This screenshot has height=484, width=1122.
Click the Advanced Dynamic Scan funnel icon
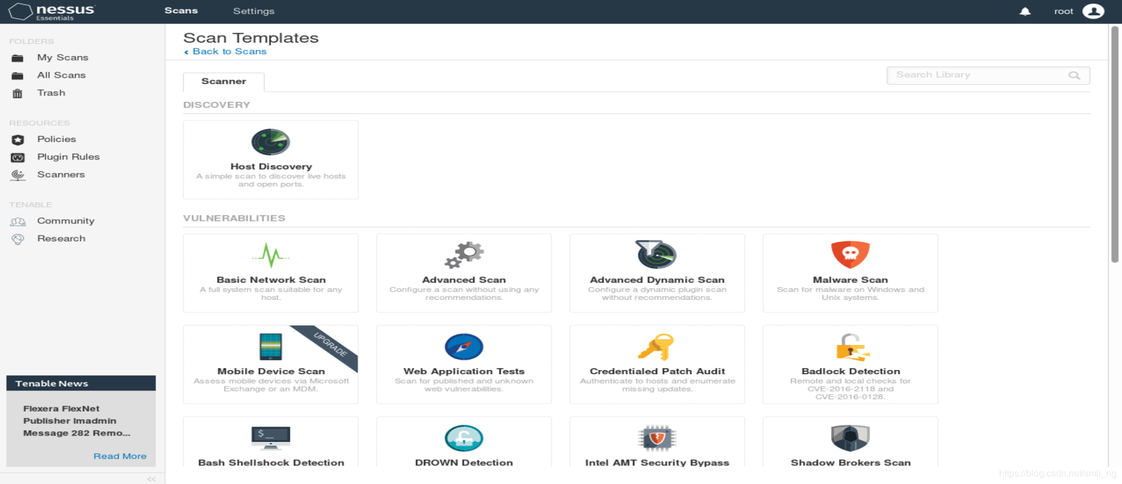(x=656, y=254)
